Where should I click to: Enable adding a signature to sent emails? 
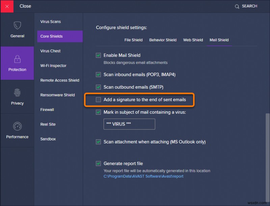click(98, 100)
